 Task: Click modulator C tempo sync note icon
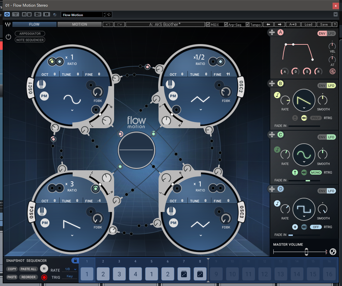[277, 149]
